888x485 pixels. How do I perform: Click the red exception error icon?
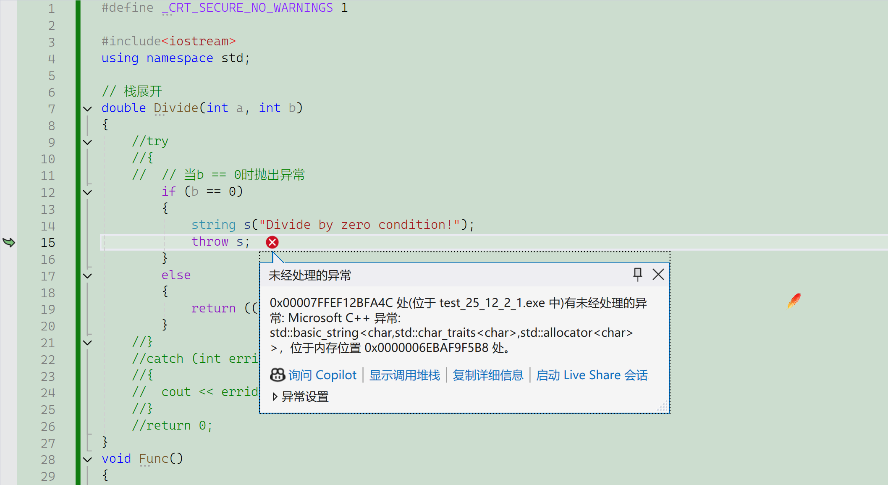click(272, 242)
